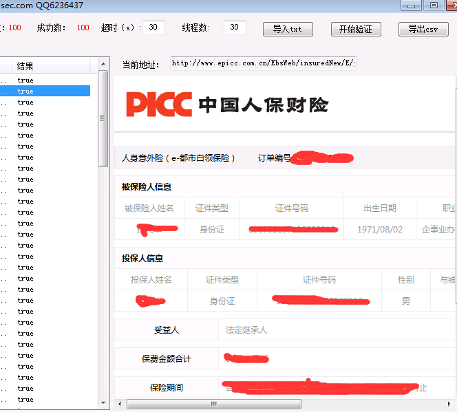This screenshot has height=412, width=457.
Task: Click the result list vertical scrollbar thumb
Action: coord(103,118)
